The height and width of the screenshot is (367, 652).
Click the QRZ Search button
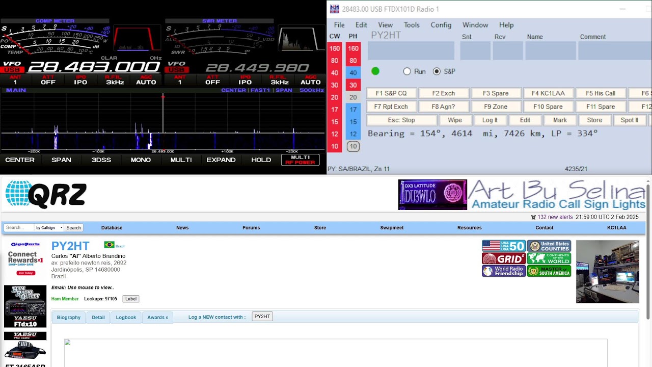coord(73,228)
